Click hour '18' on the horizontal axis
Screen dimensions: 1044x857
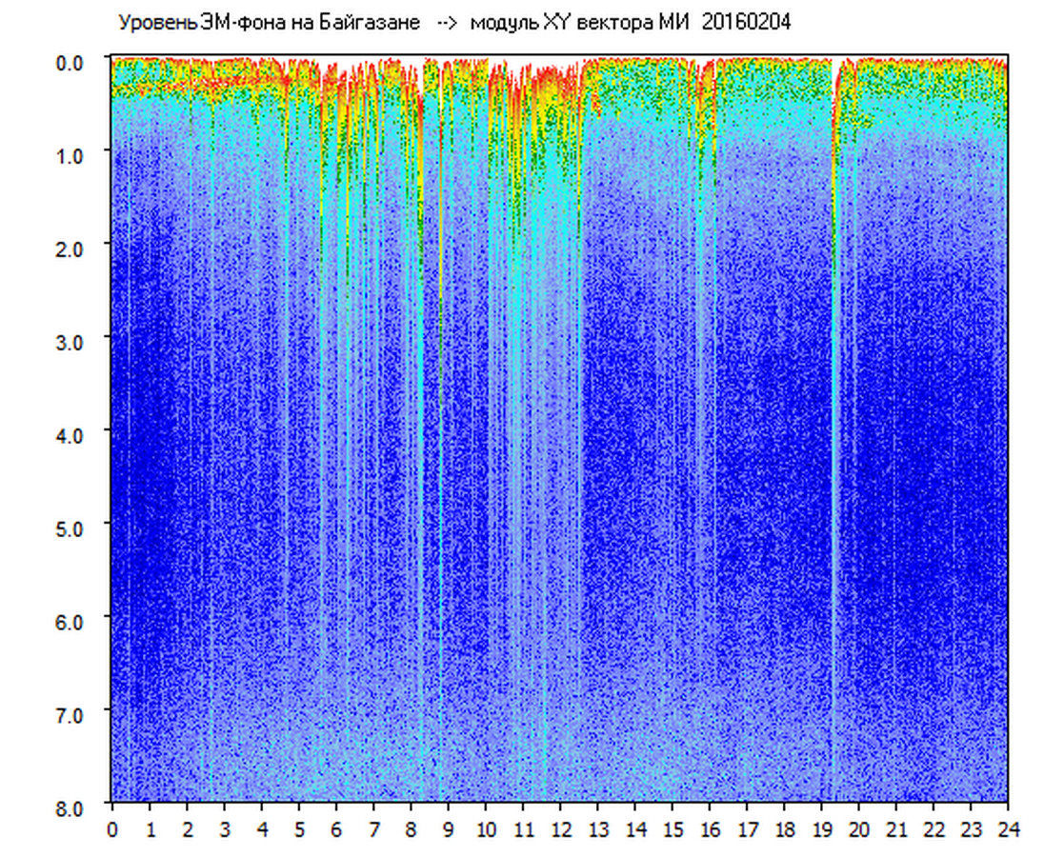(x=784, y=829)
